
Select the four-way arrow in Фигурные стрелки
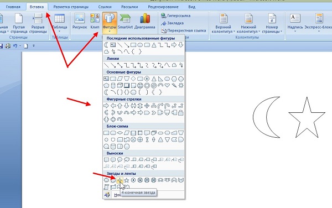tap(147, 106)
